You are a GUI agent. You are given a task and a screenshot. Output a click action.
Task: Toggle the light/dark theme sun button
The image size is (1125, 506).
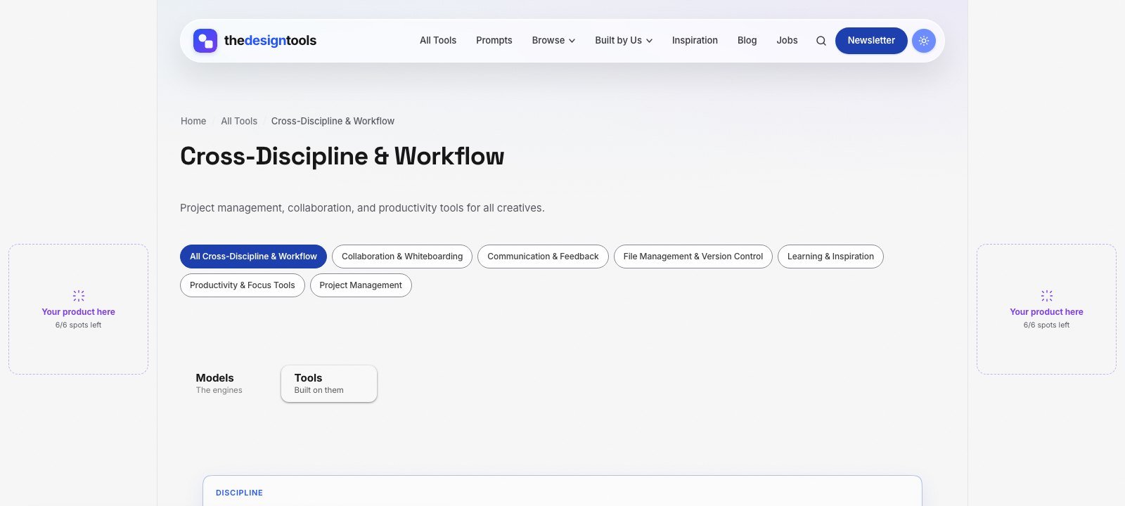924,41
